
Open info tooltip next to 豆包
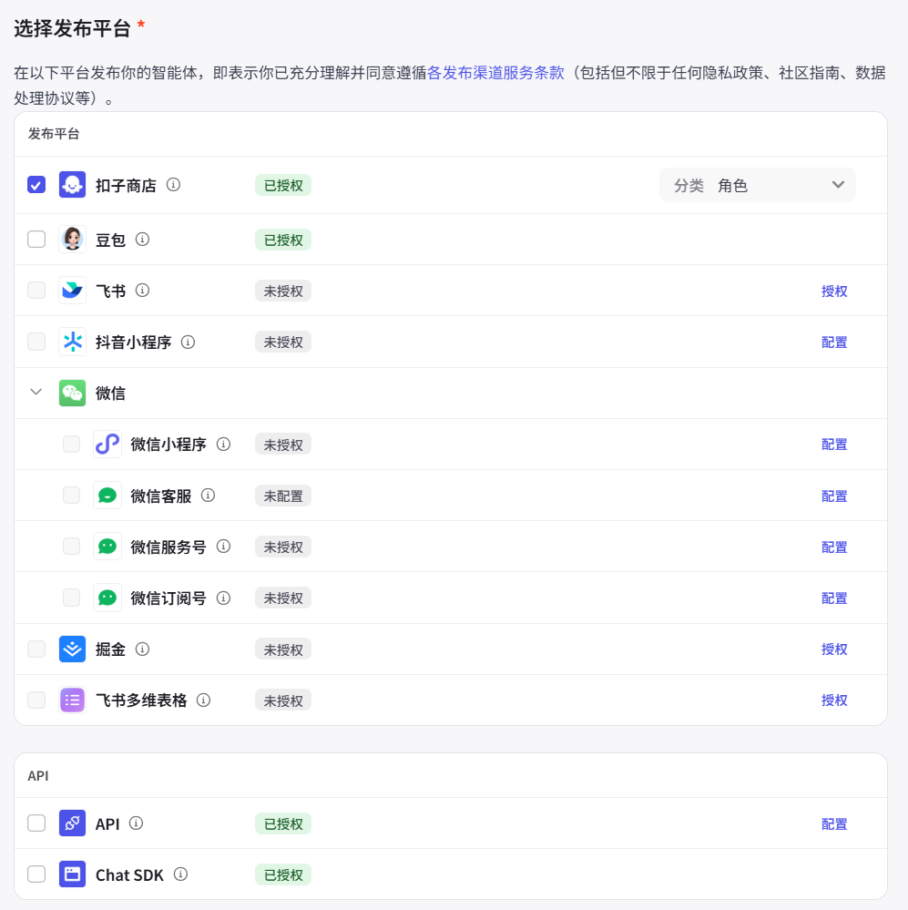[142, 239]
